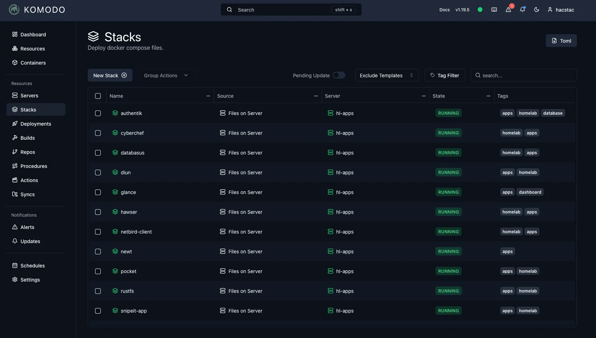Switch theme using the moon icon
This screenshot has width=596, height=338.
(537, 10)
